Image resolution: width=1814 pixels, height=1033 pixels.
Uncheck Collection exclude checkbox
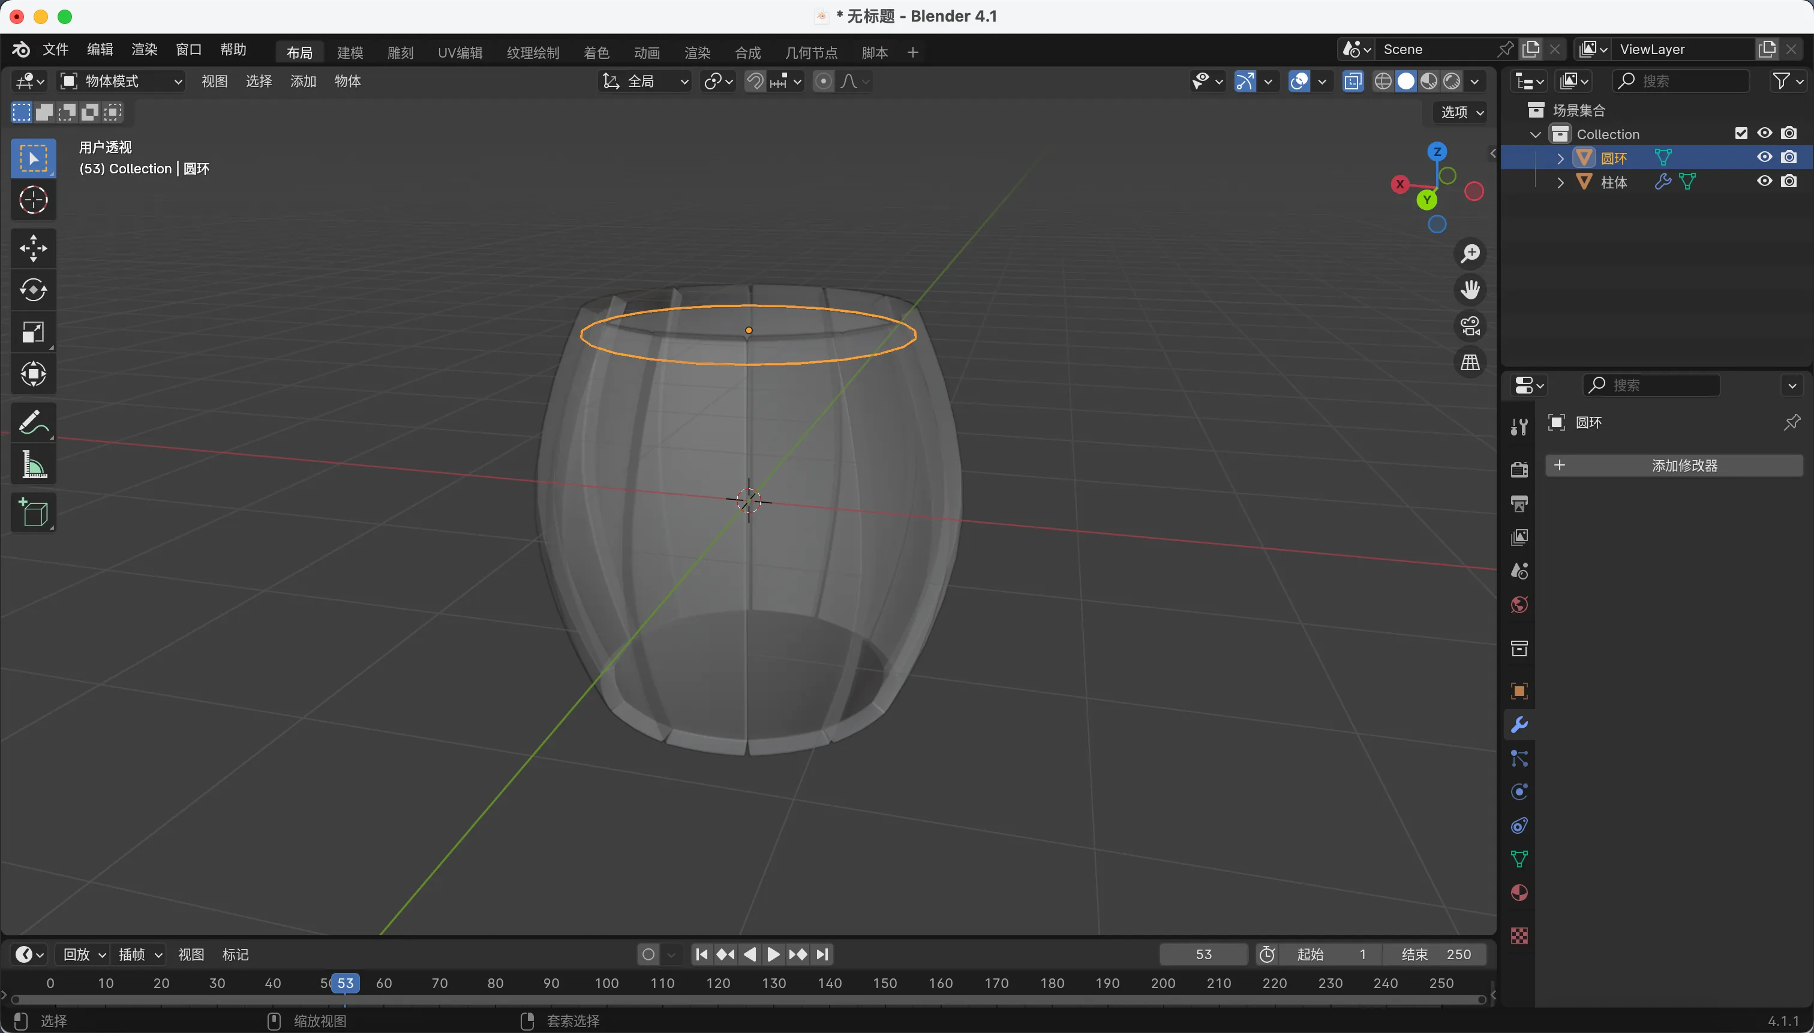pos(1741,133)
